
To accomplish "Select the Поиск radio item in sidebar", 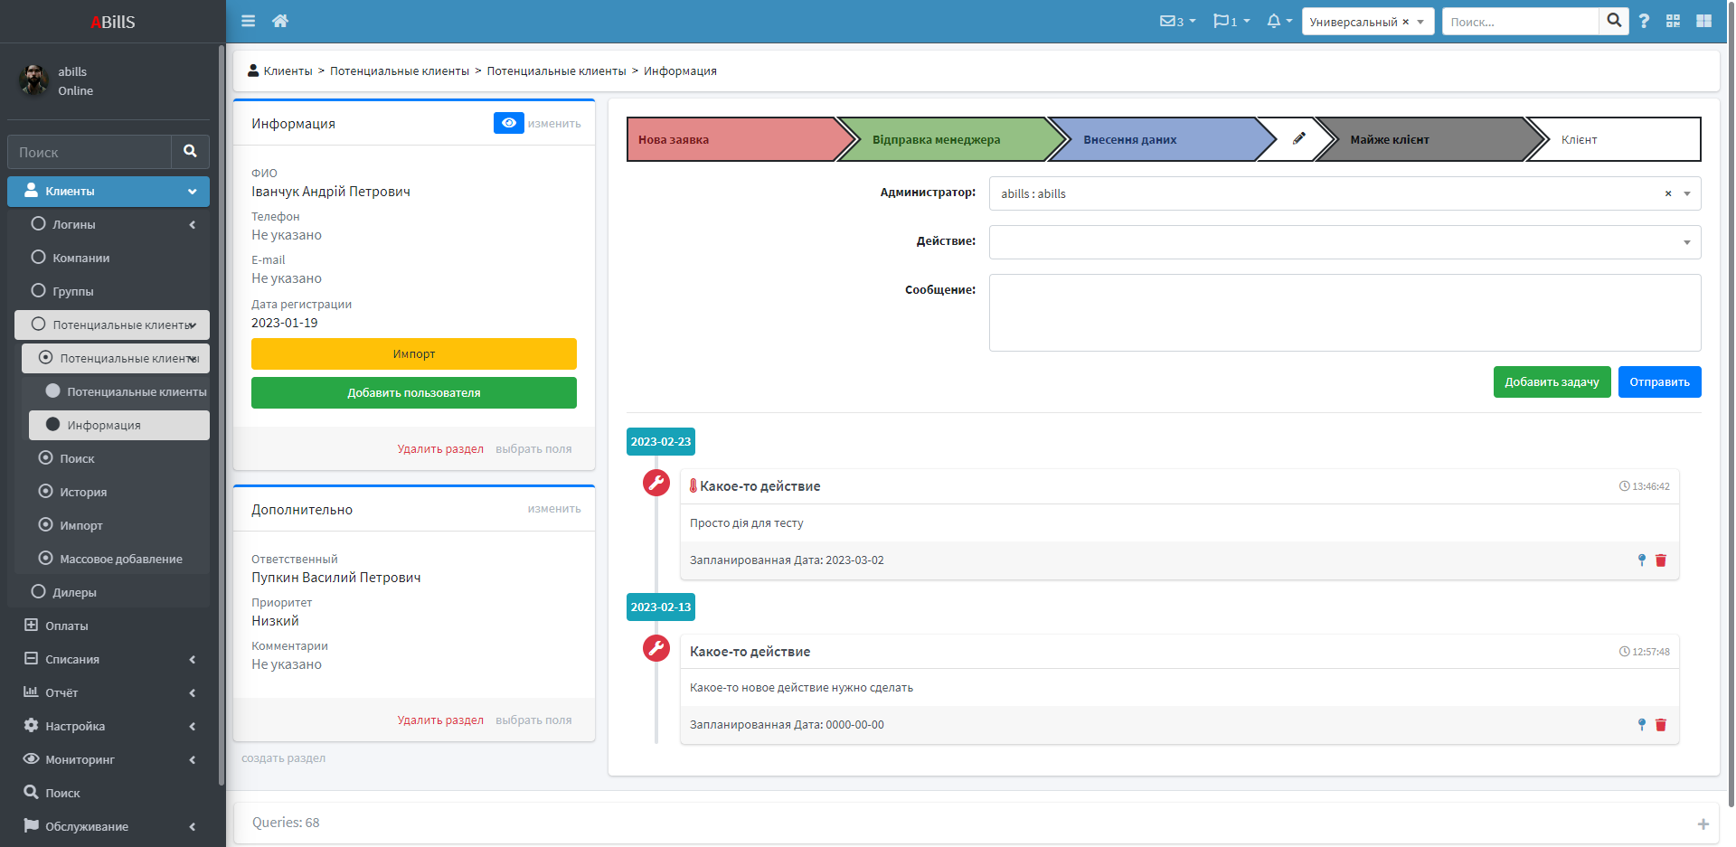I will 77,458.
